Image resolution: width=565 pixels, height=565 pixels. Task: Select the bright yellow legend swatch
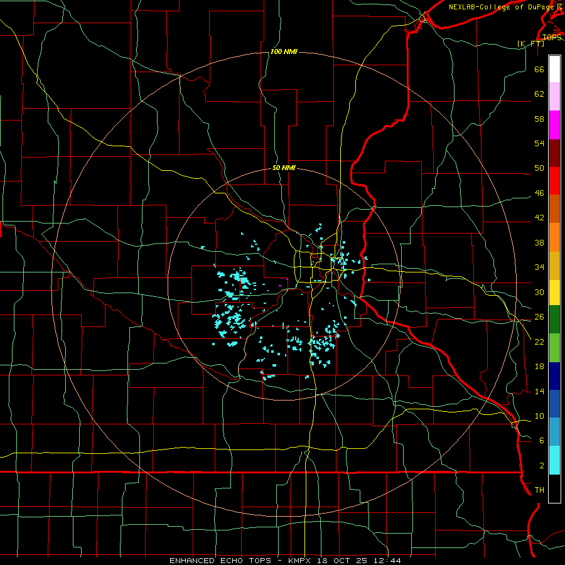[554, 293]
